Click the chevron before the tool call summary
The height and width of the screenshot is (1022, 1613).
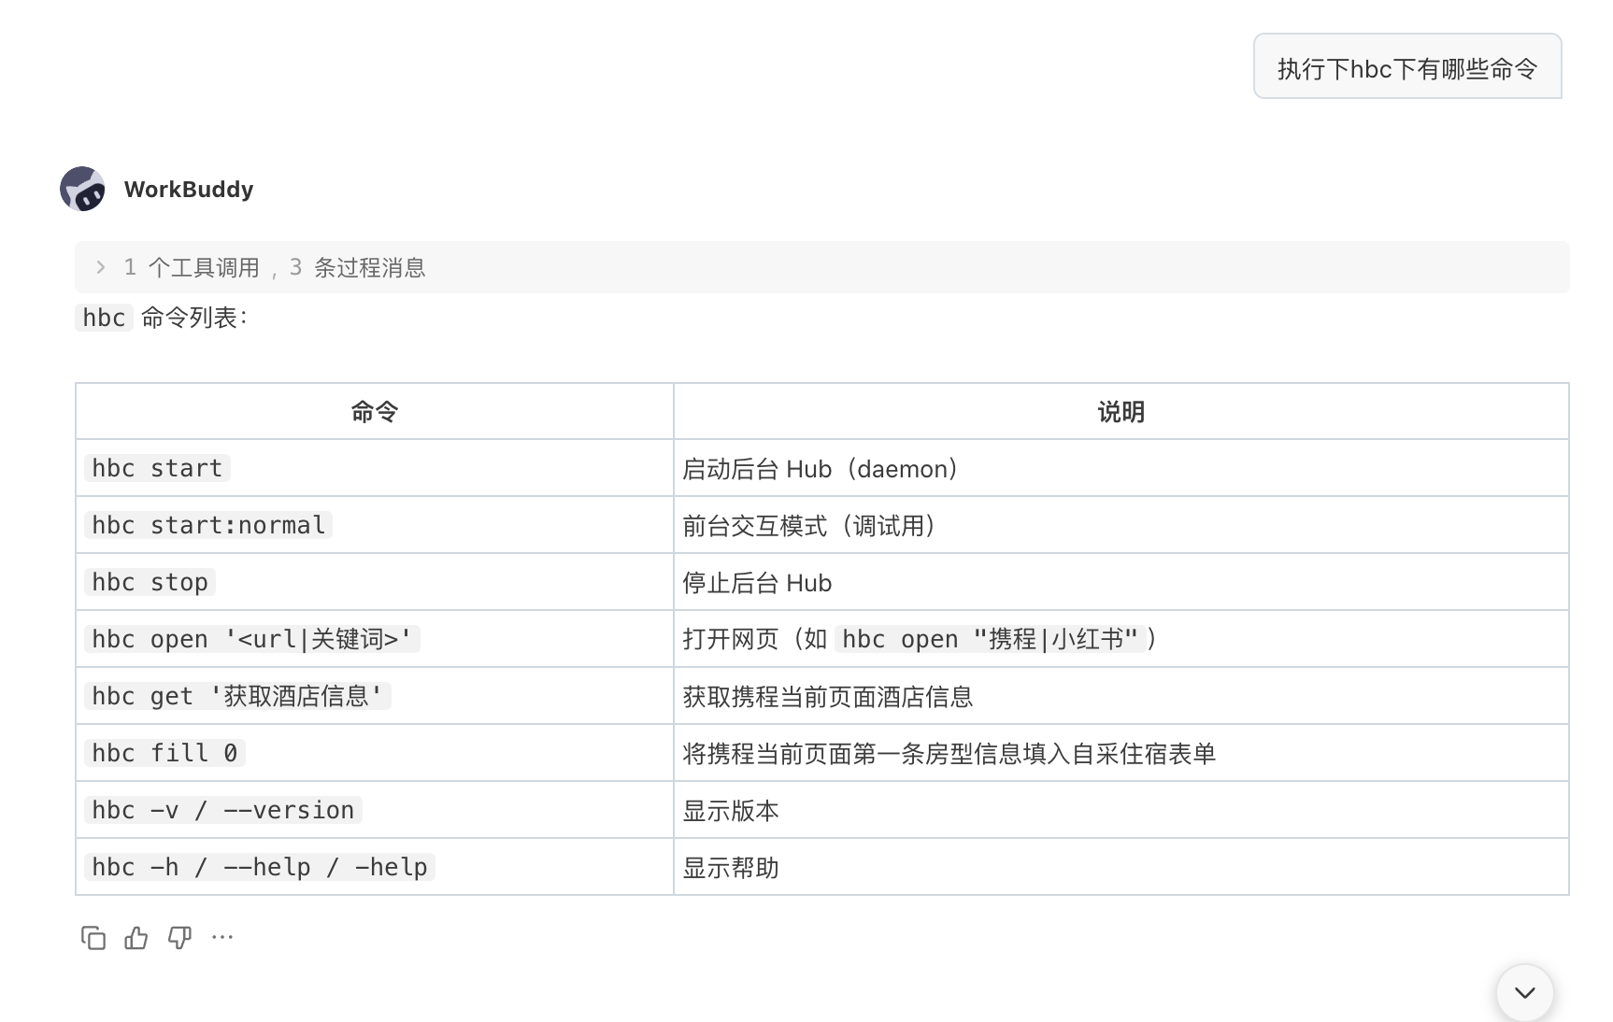pyautogui.click(x=100, y=267)
